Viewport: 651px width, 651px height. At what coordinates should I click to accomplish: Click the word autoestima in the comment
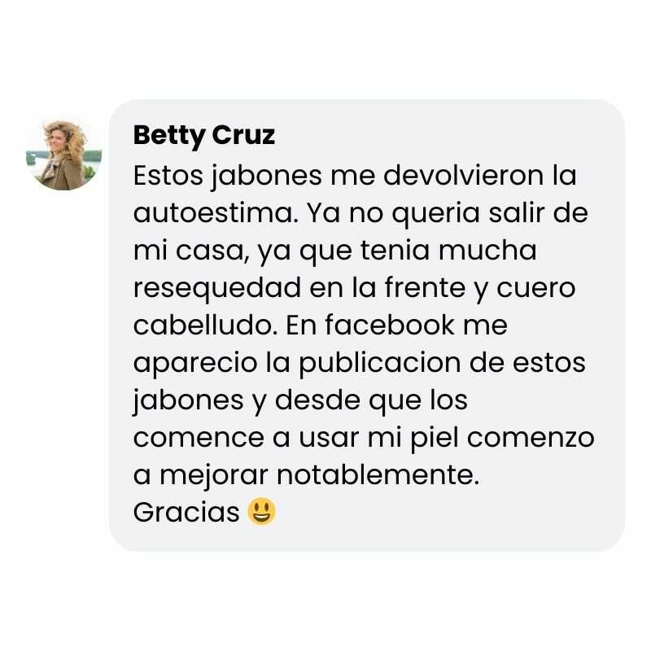coord(216,212)
